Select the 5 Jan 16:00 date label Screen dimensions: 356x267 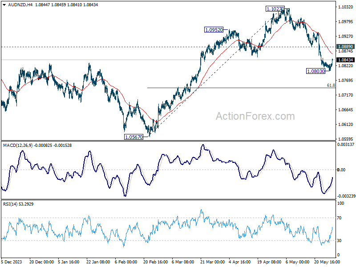pos(69,262)
